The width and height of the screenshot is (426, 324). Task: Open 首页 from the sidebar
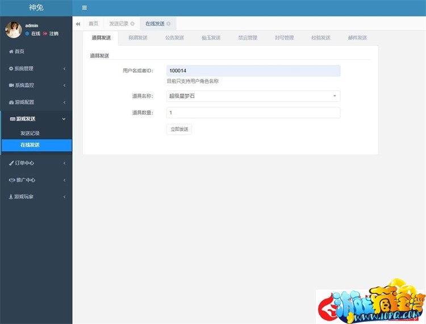coord(19,52)
